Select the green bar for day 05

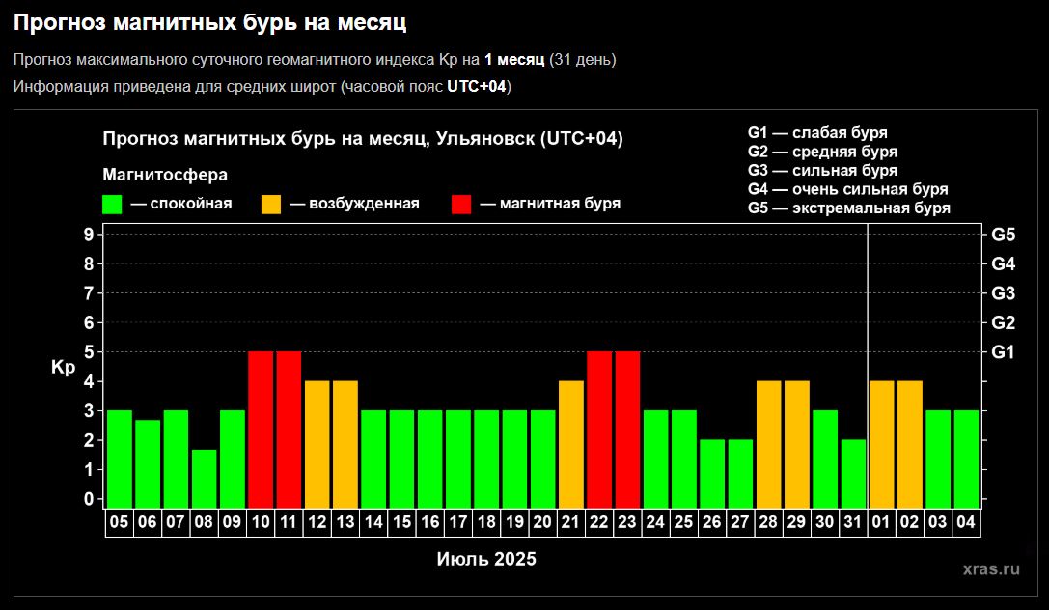pyautogui.click(x=120, y=457)
